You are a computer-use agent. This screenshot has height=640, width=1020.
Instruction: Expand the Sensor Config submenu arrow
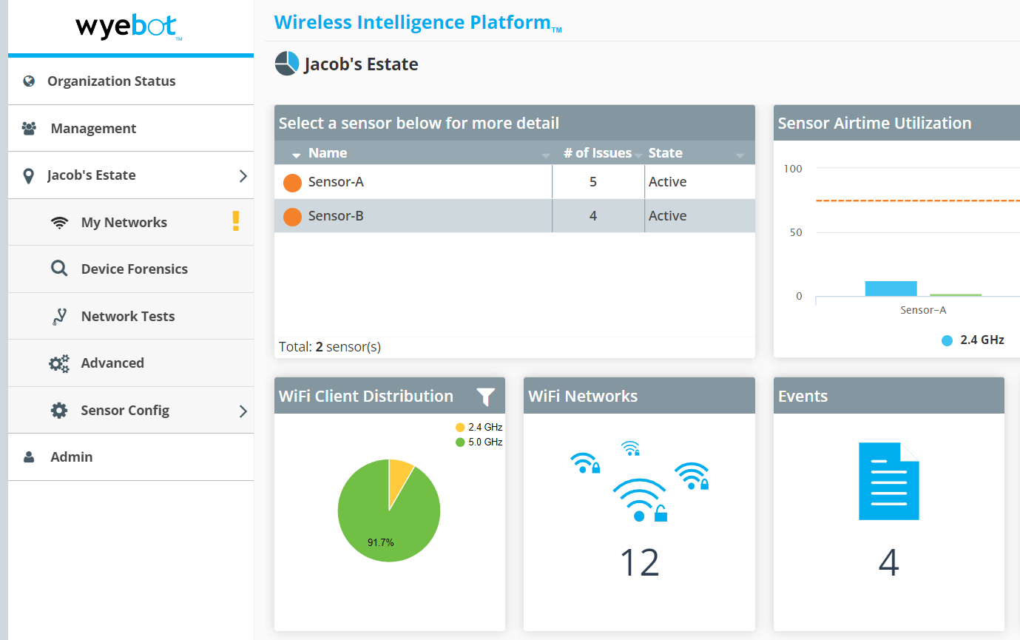243,411
